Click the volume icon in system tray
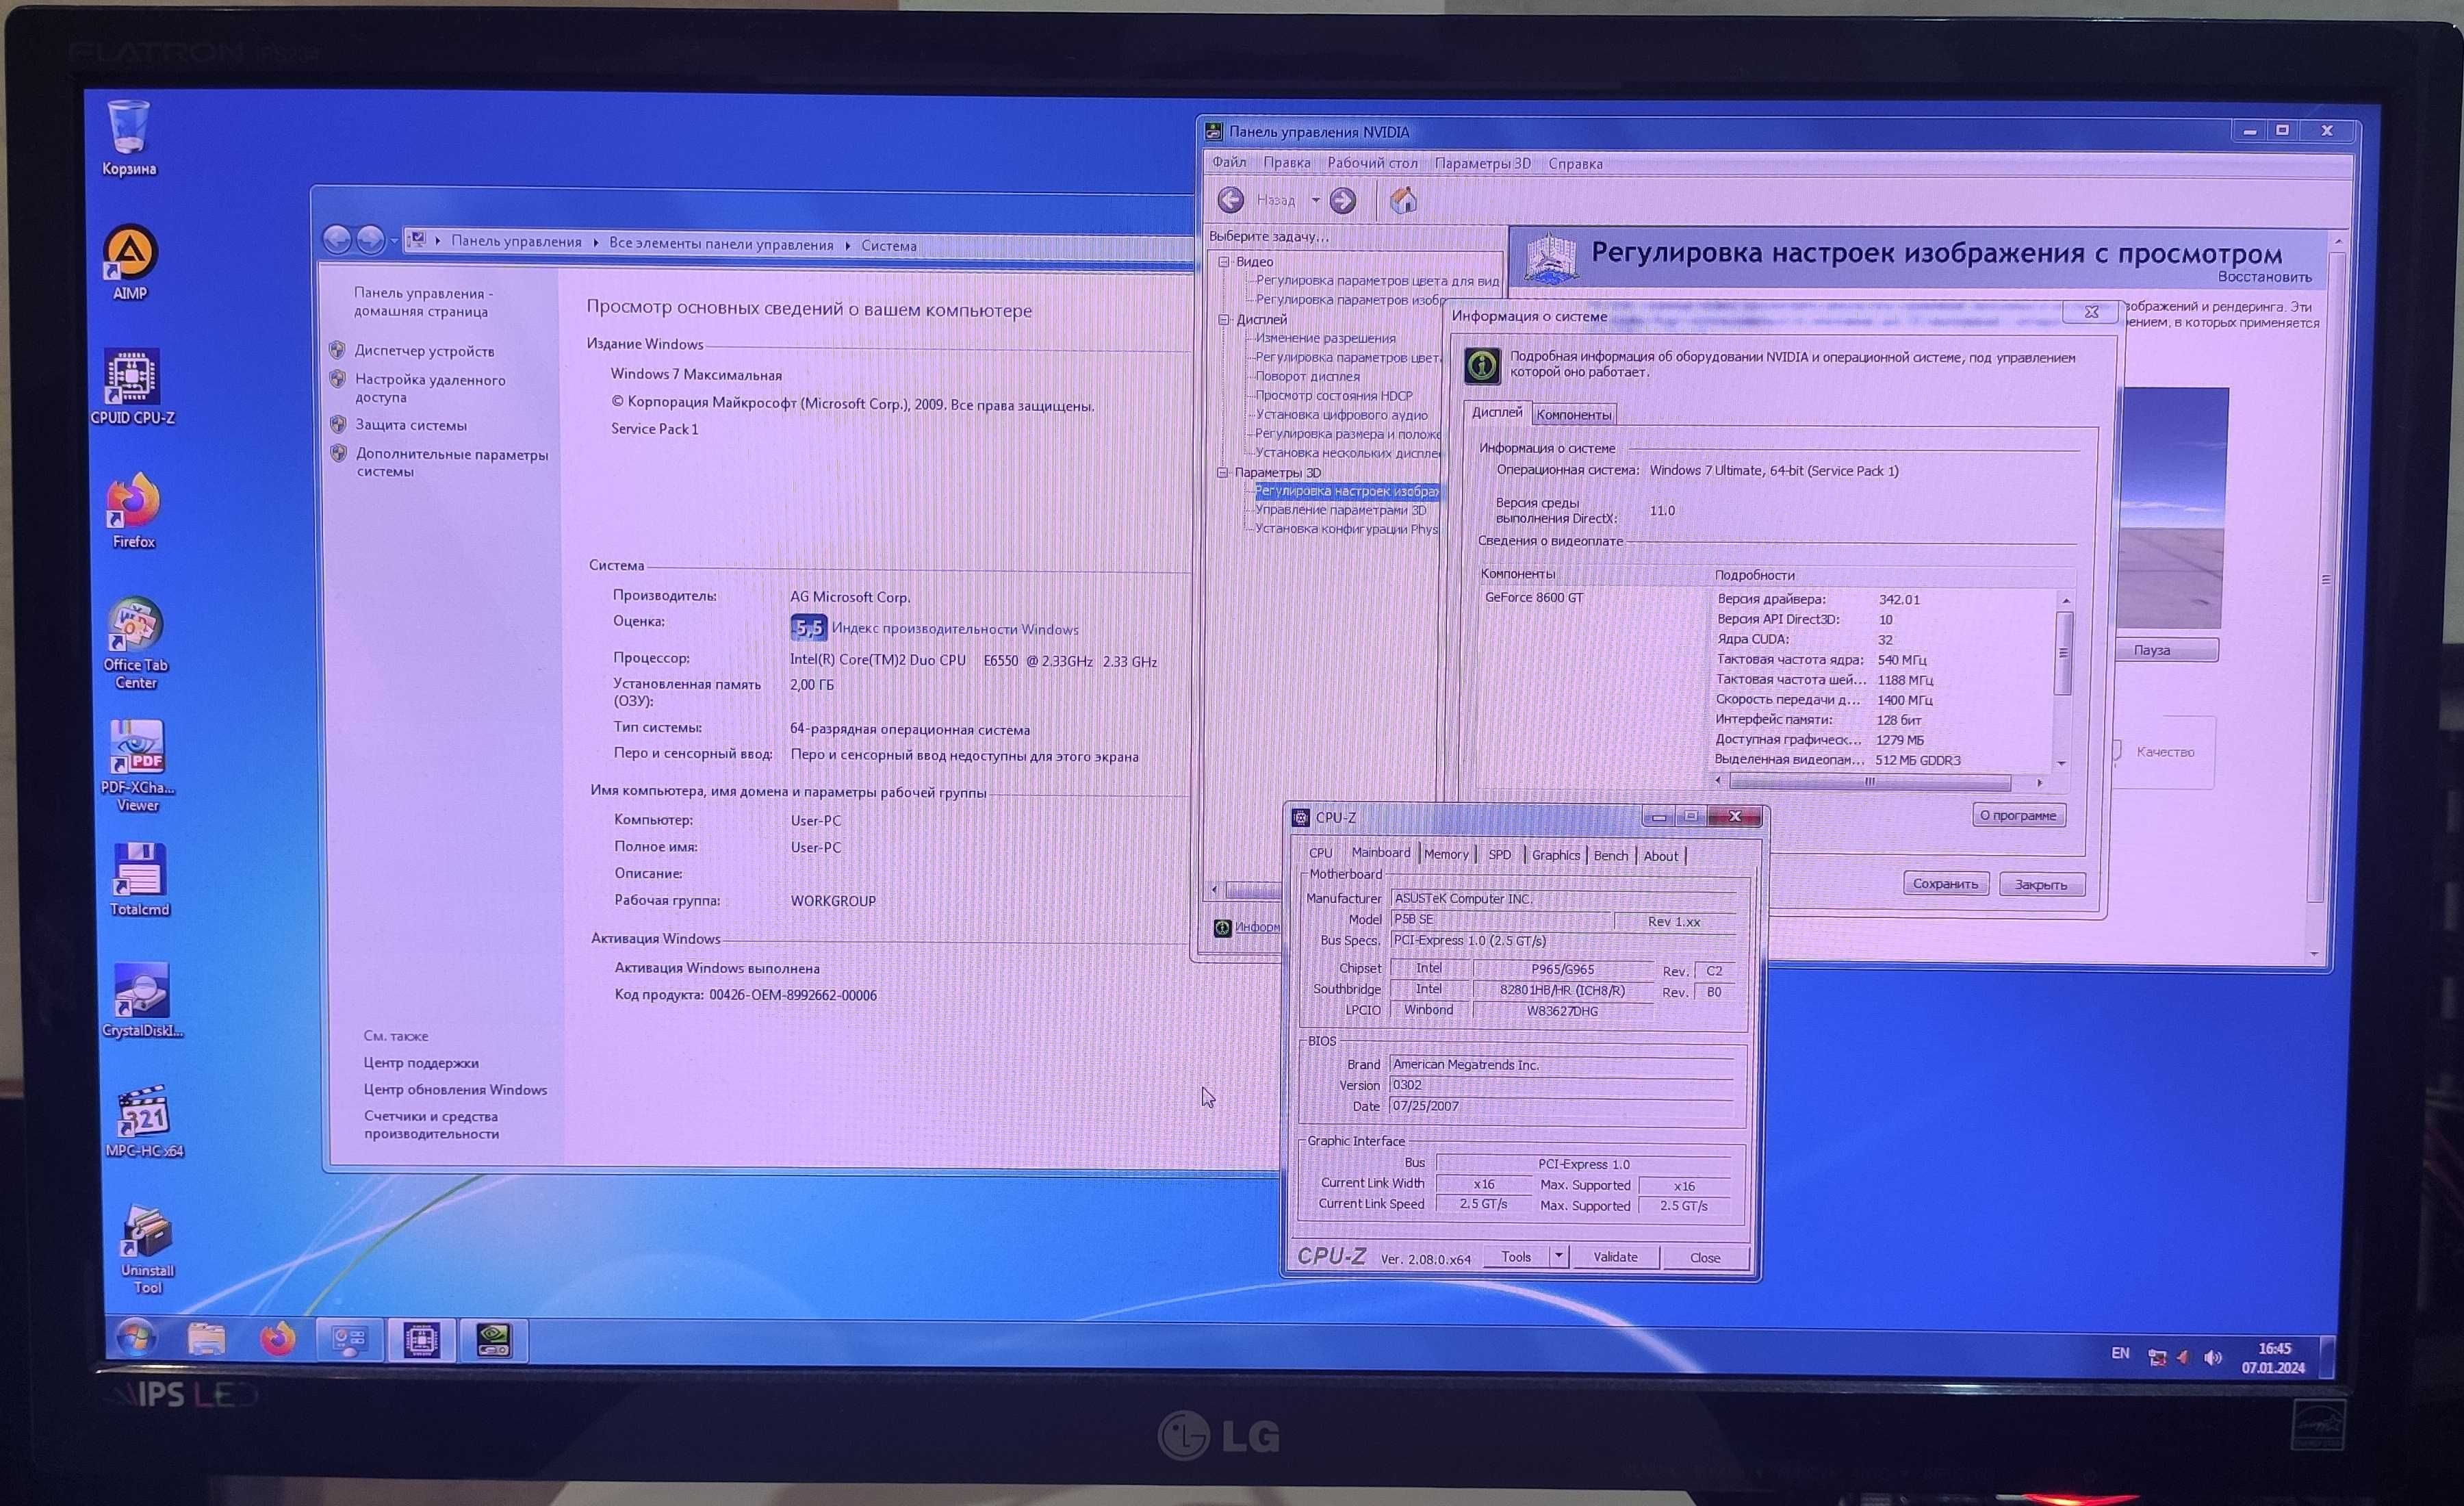Image resolution: width=2464 pixels, height=1506 pixels. click(x=2212, y=1357)
